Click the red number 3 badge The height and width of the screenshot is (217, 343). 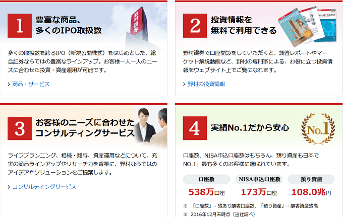[x=20, y=128]
